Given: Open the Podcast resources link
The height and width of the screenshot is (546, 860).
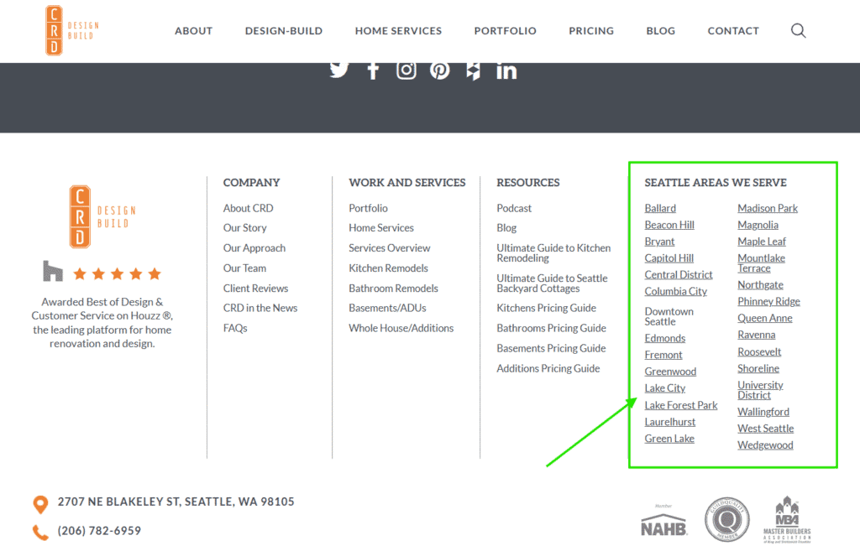Looking at the screenshot, I should 514,207.
